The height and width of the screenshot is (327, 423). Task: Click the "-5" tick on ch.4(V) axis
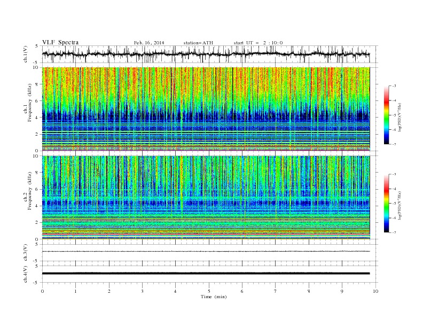coord(36,283)
